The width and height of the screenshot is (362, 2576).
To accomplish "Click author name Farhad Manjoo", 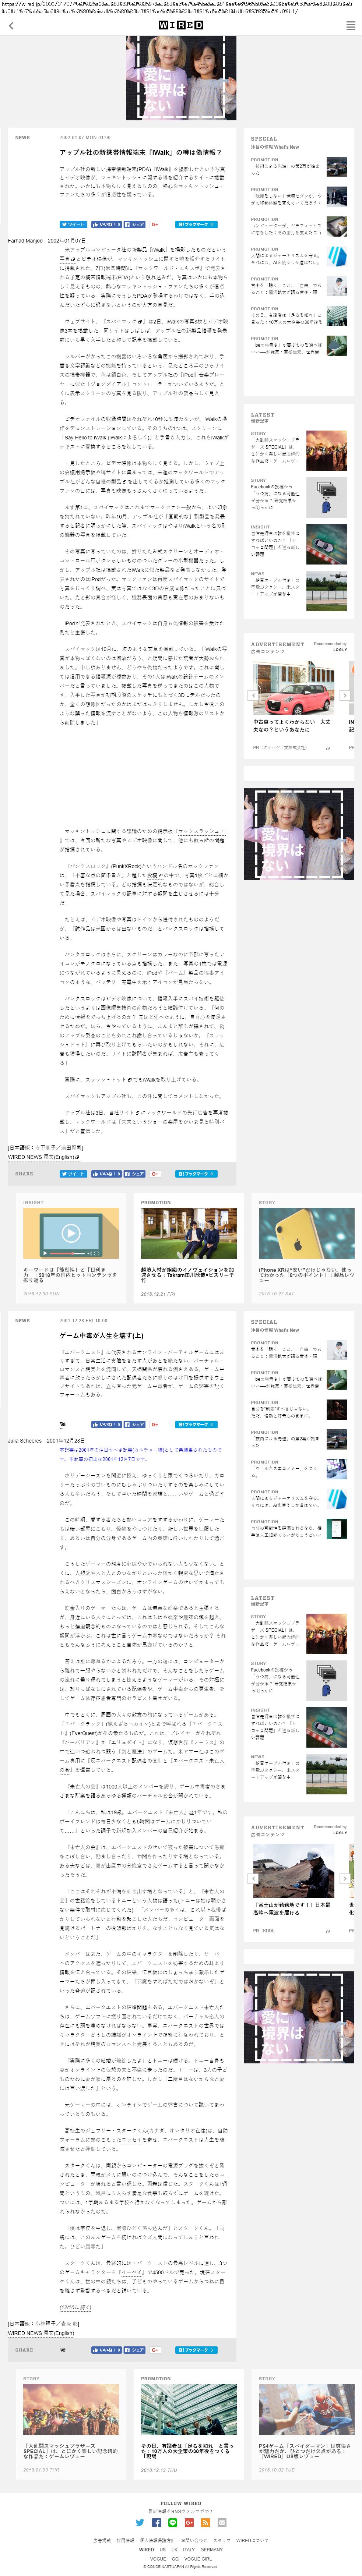I will coord(25,241).
